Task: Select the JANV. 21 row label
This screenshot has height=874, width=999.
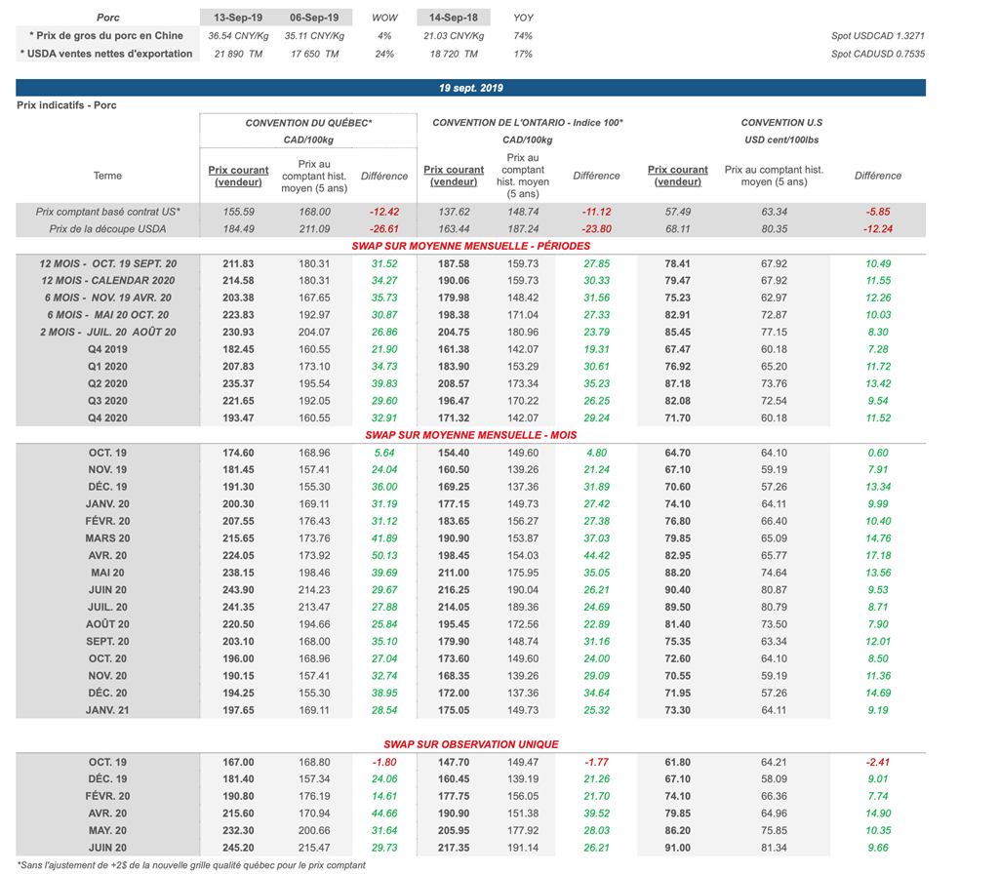Action: [x=107, y=710]
